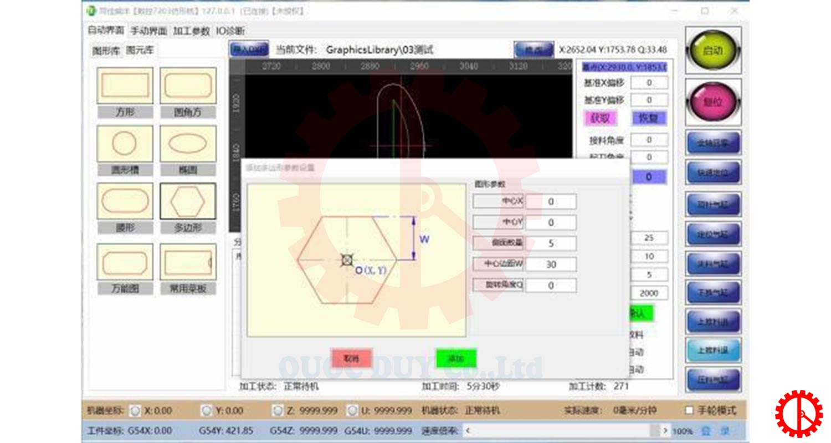The width and height of the screenshot is (831, 443).
Task: Click the speed override left arrow
Action: coord(468,430)
